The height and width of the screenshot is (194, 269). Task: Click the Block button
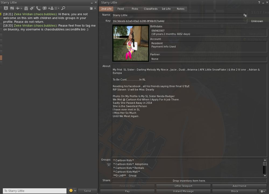235,191
